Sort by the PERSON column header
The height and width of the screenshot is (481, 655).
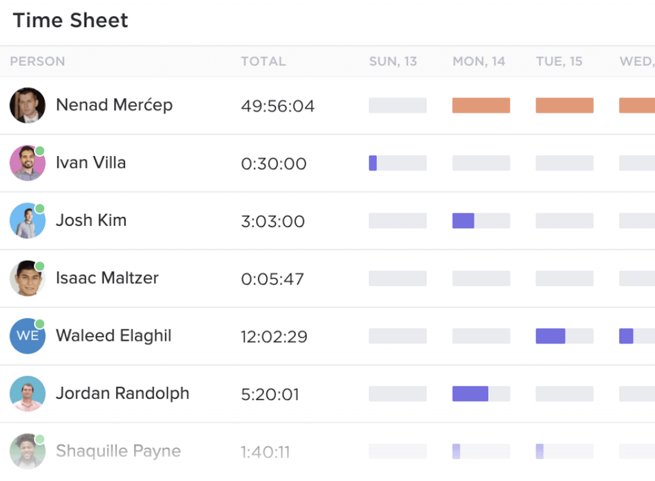[x=38, y=61]
